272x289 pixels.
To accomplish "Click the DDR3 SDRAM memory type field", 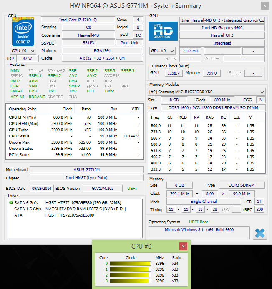I will click(x=242, y=185).
